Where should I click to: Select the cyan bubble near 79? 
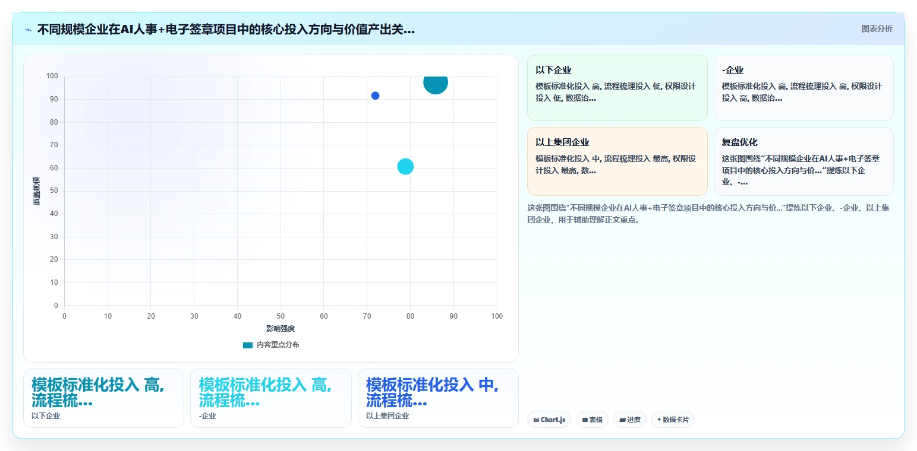click(405, 166)
